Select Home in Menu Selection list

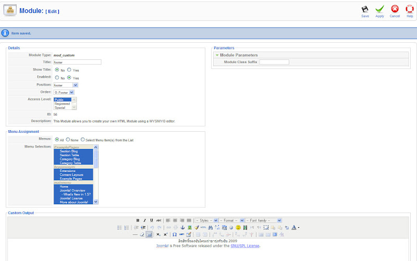(73, 187)
